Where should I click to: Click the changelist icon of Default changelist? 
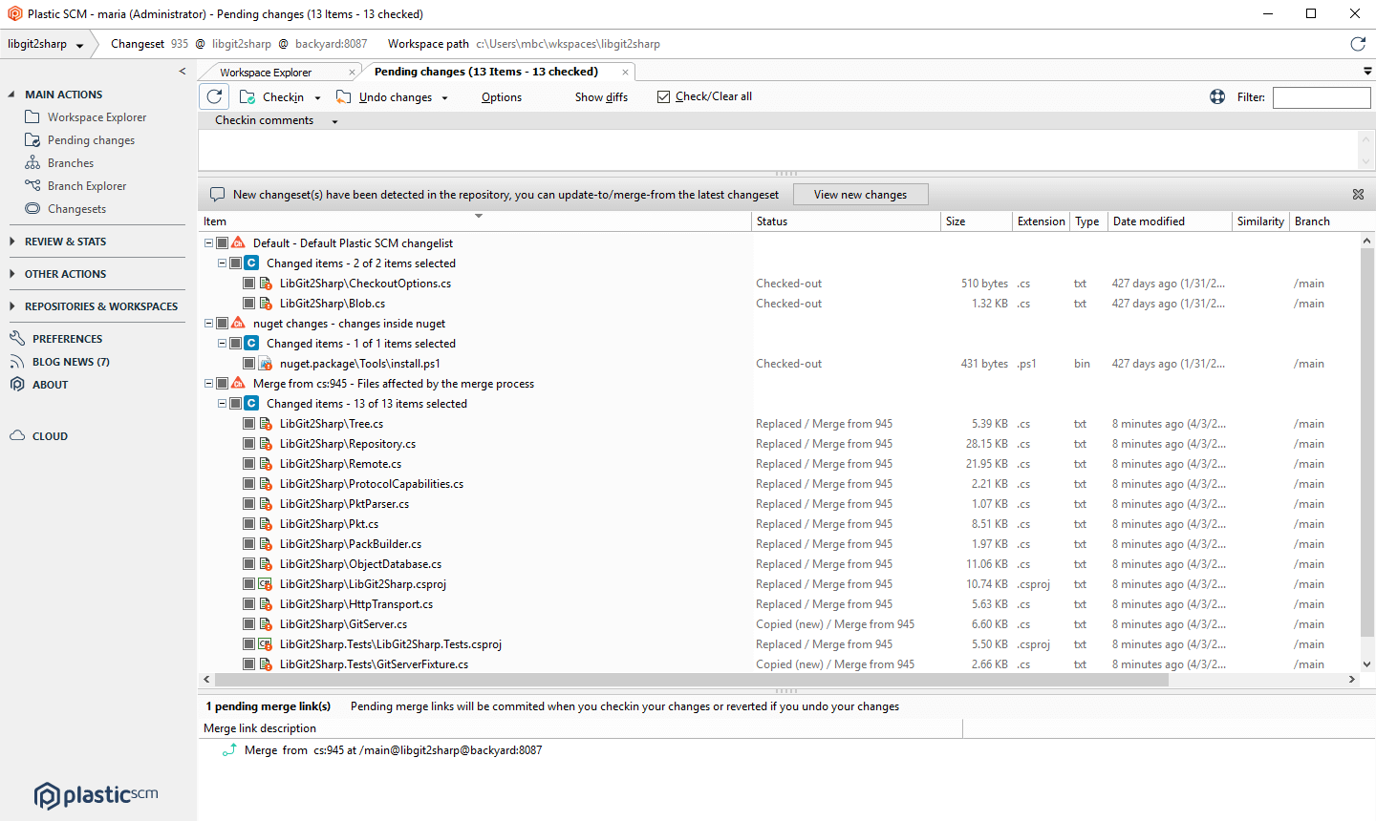point(239,243)
